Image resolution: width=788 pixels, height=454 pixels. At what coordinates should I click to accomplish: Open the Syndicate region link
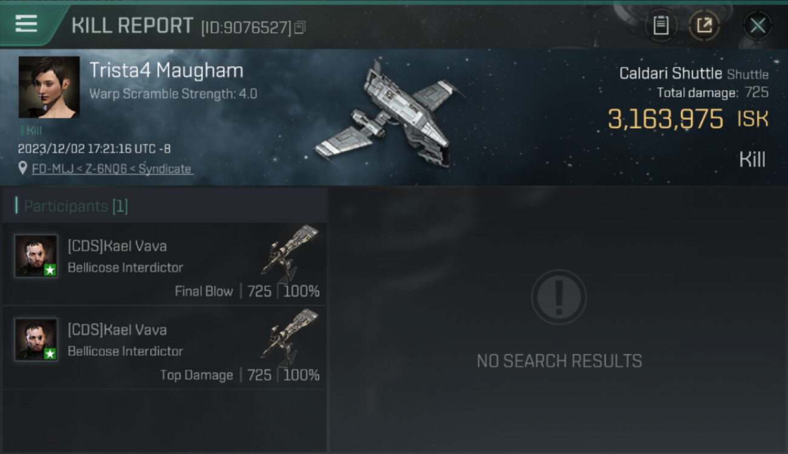coord(165,169)
